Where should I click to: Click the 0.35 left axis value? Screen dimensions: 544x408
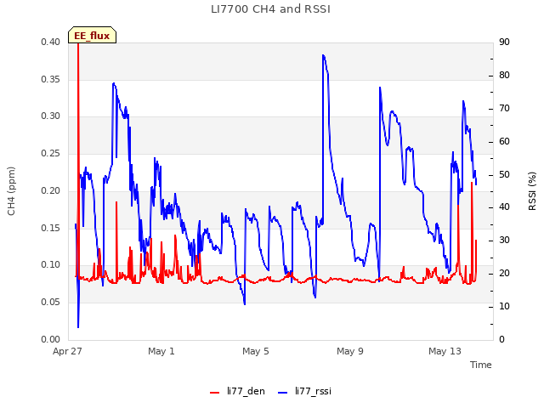point(51,79)
